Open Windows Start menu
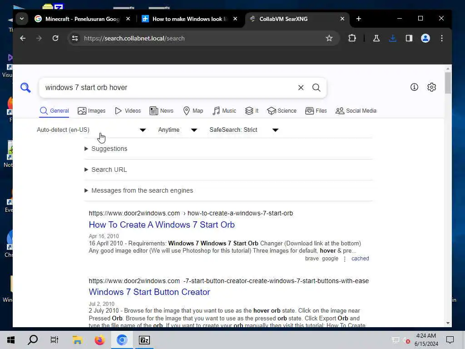This screenshot has height=349, width=465. point(11,340)
